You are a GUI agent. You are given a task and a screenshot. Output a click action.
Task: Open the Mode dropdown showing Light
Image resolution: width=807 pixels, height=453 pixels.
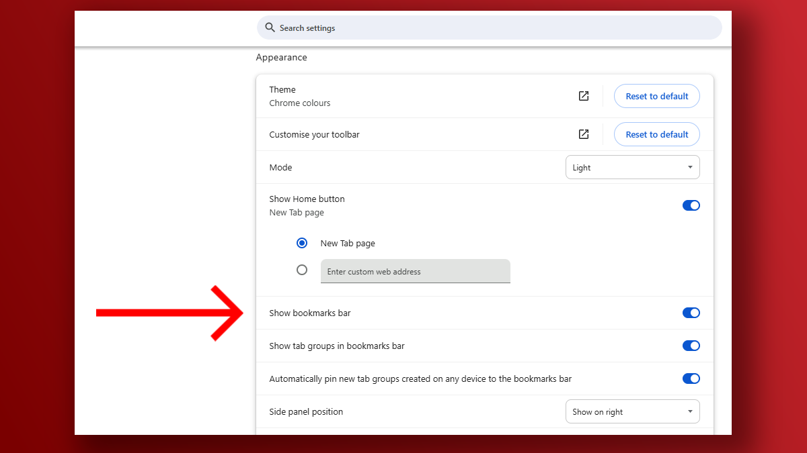[632, 166]
